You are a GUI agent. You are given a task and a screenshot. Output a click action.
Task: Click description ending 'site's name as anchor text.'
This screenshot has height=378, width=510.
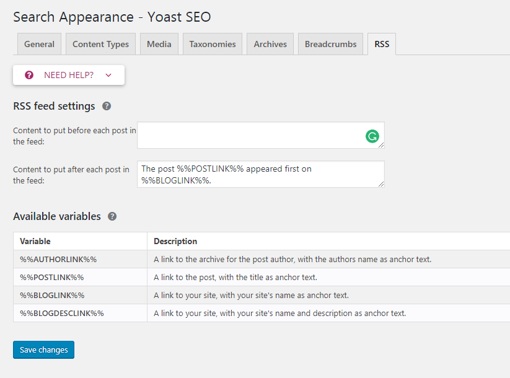tap(251, 295)
